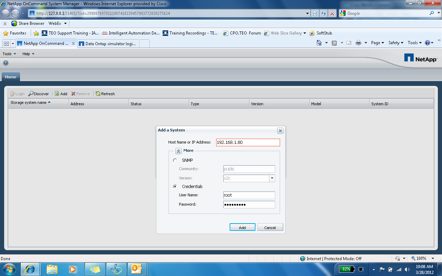Viewport: 442px width, 276px height.
Task: Open the Intelligent Automation bookmark
Action: coord(131,33)
